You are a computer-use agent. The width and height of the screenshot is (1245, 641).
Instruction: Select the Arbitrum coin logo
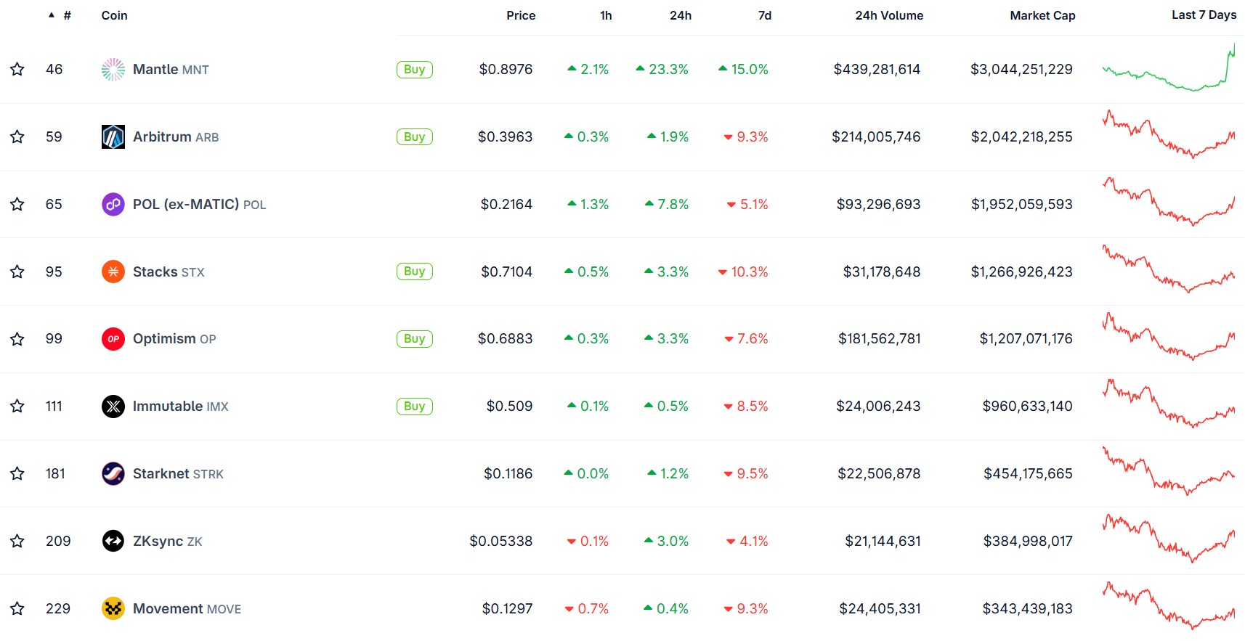click(113, 136)
